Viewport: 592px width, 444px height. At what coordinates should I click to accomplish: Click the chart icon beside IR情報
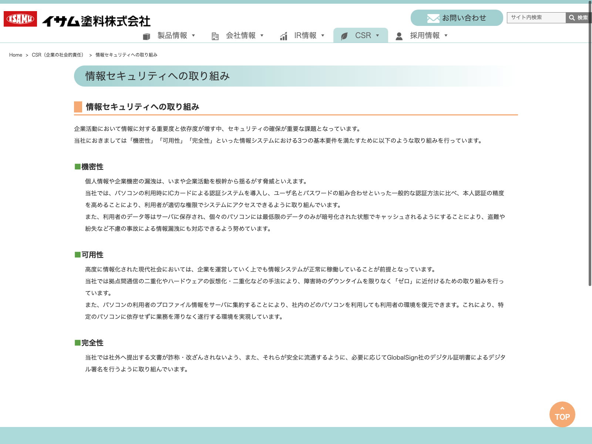(283, 36)
